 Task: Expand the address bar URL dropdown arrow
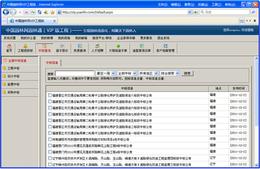pyautogui.click(x=189, y=12)
